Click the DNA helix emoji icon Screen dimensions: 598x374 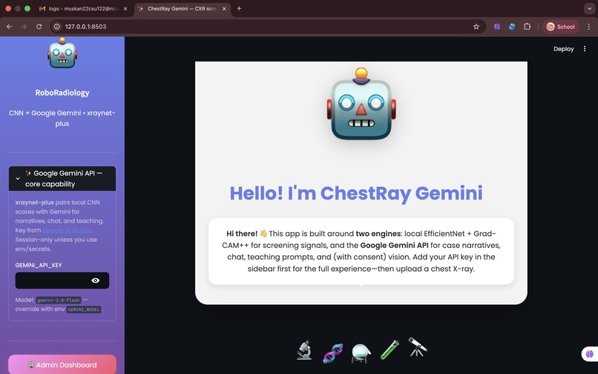coord(332,352)
